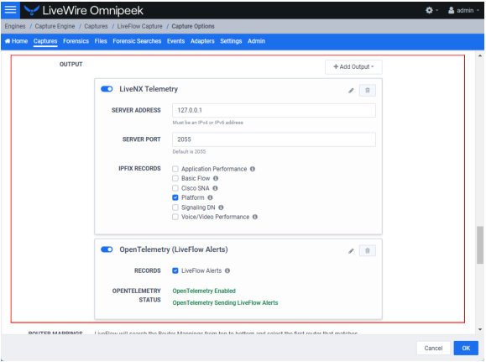Viewport: 486px width, 362px height.
Task: Open the Files tab
Action: [x=101, y=41]
